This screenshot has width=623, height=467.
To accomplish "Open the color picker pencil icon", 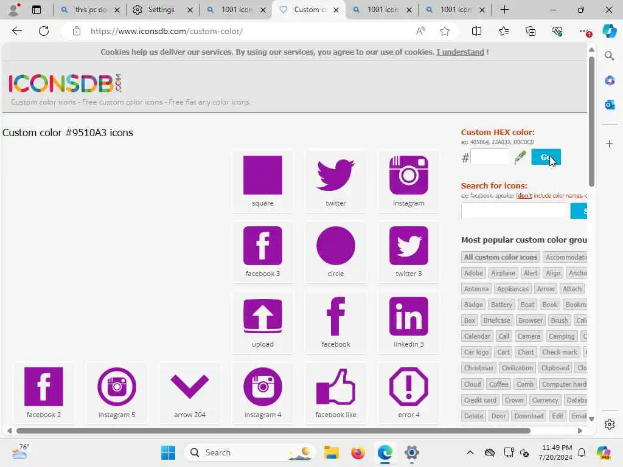I will [520, 157].
